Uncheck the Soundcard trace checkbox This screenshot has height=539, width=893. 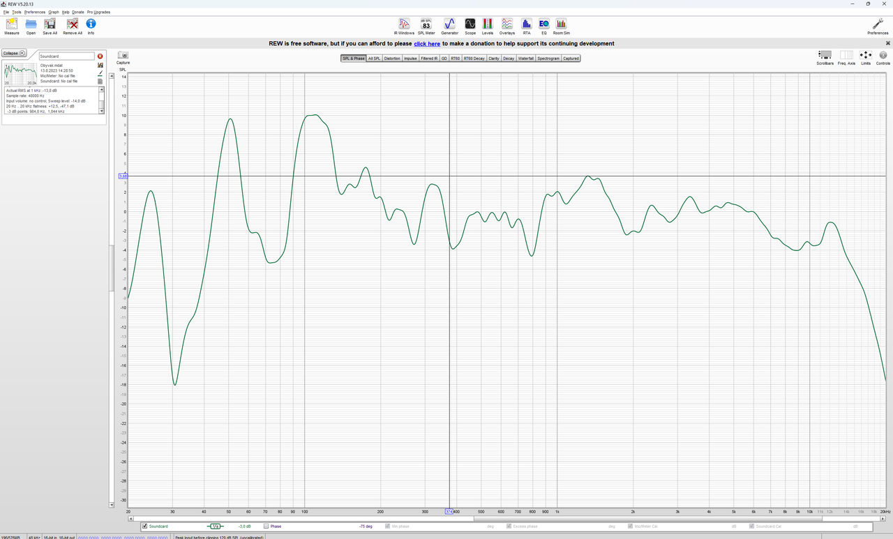(x=144, y=526)
